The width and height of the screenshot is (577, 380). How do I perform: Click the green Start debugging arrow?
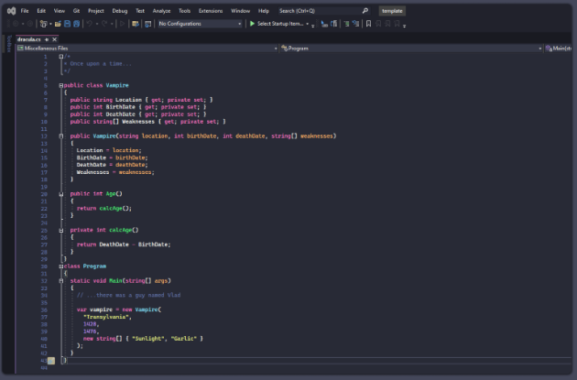pos(252,24)
